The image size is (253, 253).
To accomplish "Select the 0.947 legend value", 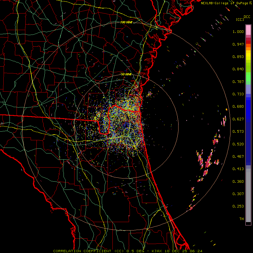I will (x=238, y=44).
